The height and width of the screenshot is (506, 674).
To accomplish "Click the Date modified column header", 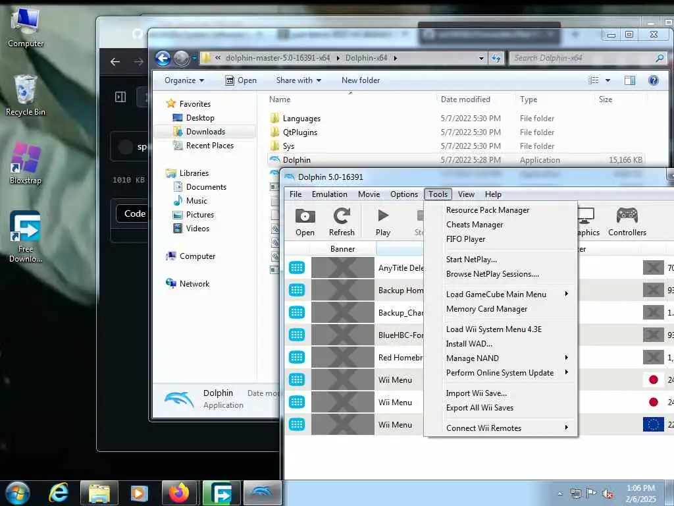I will pos(465,99).
